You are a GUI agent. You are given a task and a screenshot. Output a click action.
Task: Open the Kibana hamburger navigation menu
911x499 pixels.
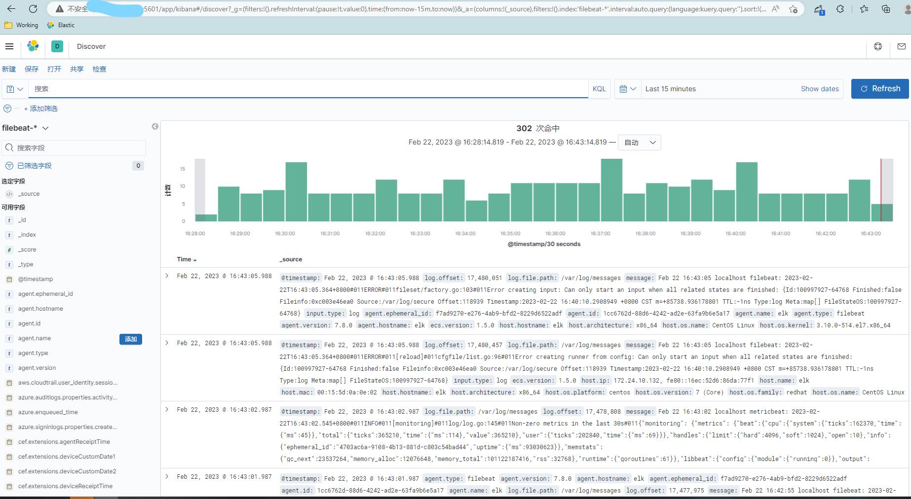[x=9, y=46]
